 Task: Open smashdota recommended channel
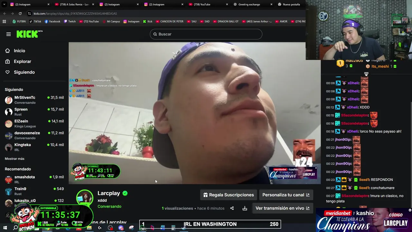34,179
